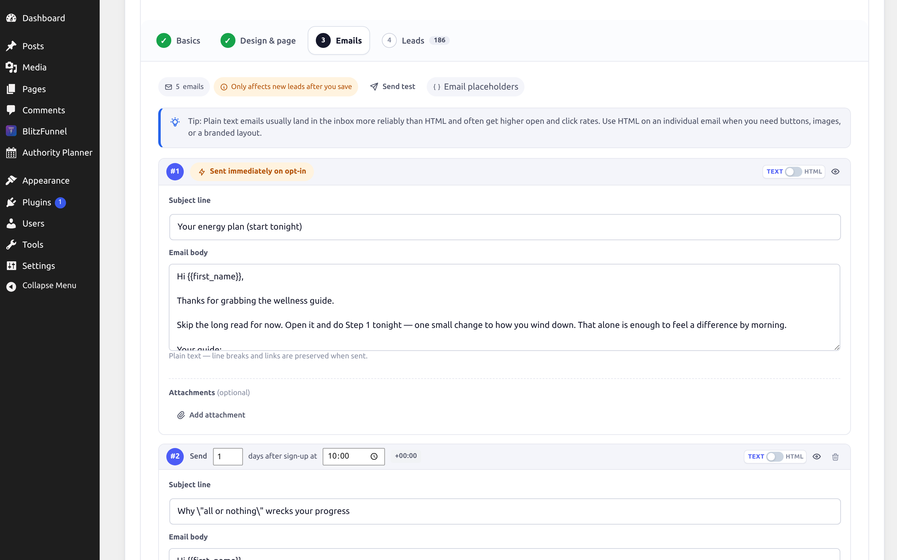The width and height of the screenshot is (897, 560).
Task: Open Tools menu link
Action: [50, 245]
